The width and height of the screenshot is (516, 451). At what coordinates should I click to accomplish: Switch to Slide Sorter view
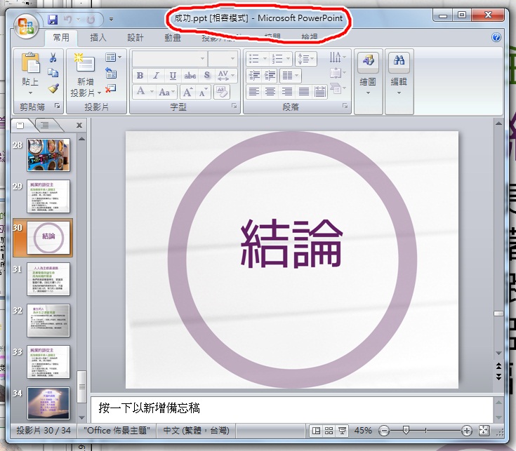329,431
